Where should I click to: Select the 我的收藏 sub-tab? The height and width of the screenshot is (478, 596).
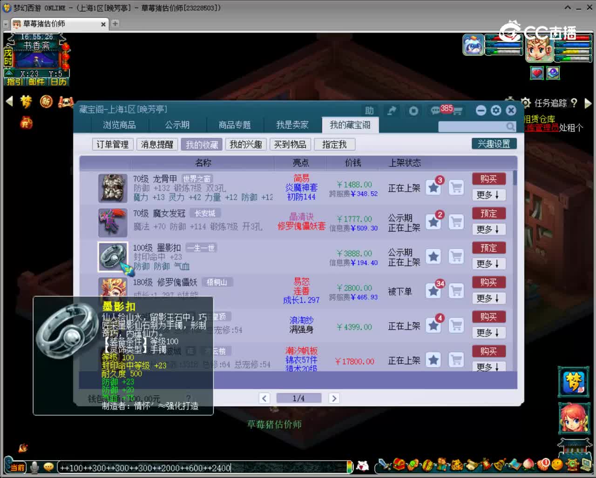point(202,145)
